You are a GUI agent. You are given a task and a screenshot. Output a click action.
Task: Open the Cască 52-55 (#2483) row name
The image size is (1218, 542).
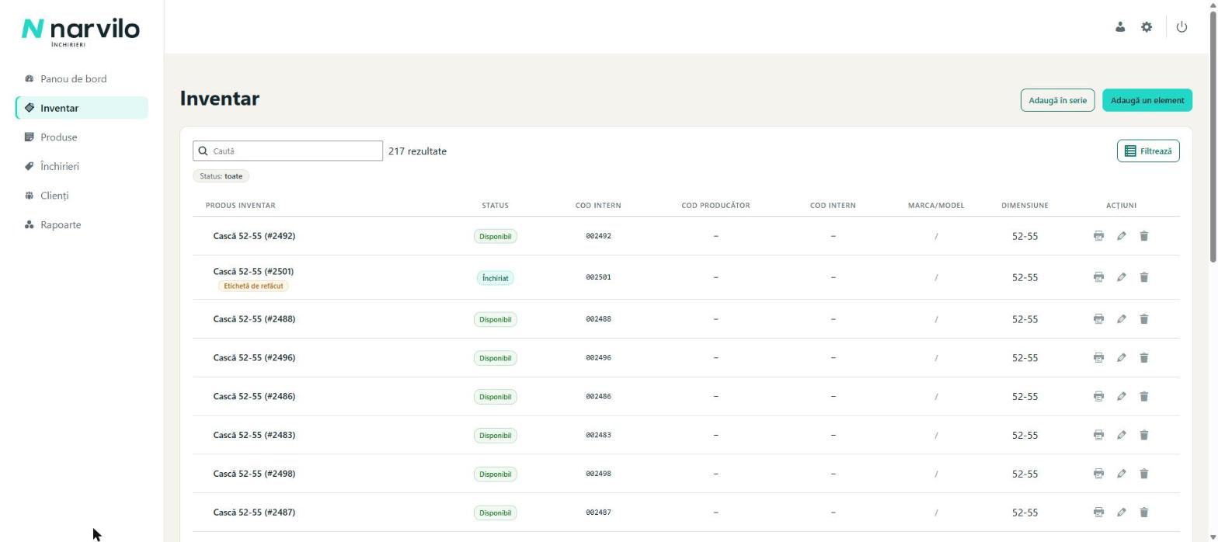[x=254, y=435]
